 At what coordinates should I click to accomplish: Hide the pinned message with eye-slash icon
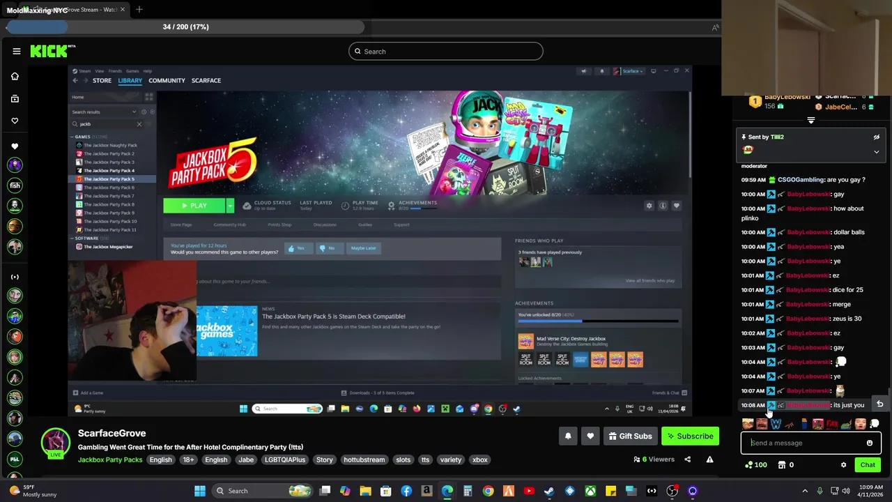(877, 137)
